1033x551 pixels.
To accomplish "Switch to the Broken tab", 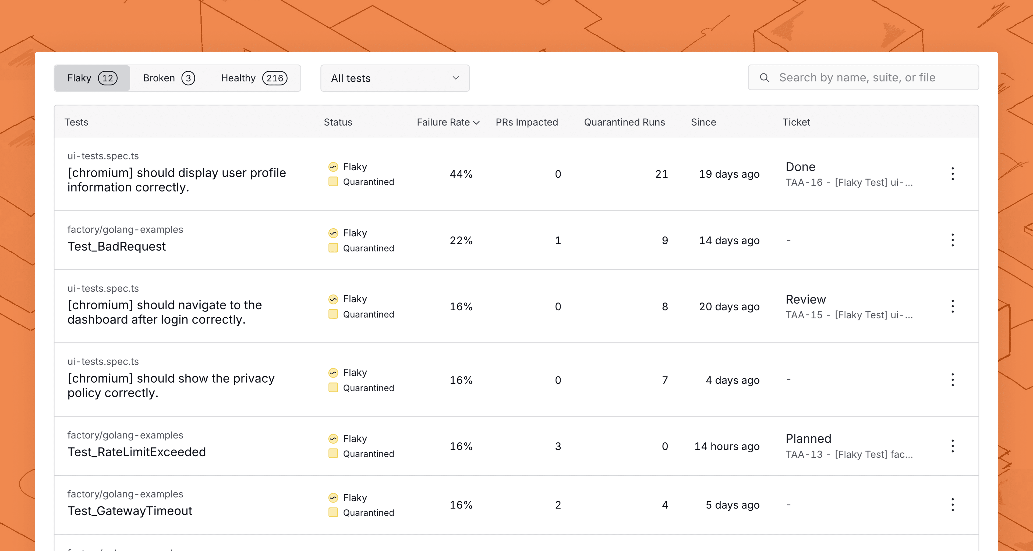I will click(x=168, y=78).
